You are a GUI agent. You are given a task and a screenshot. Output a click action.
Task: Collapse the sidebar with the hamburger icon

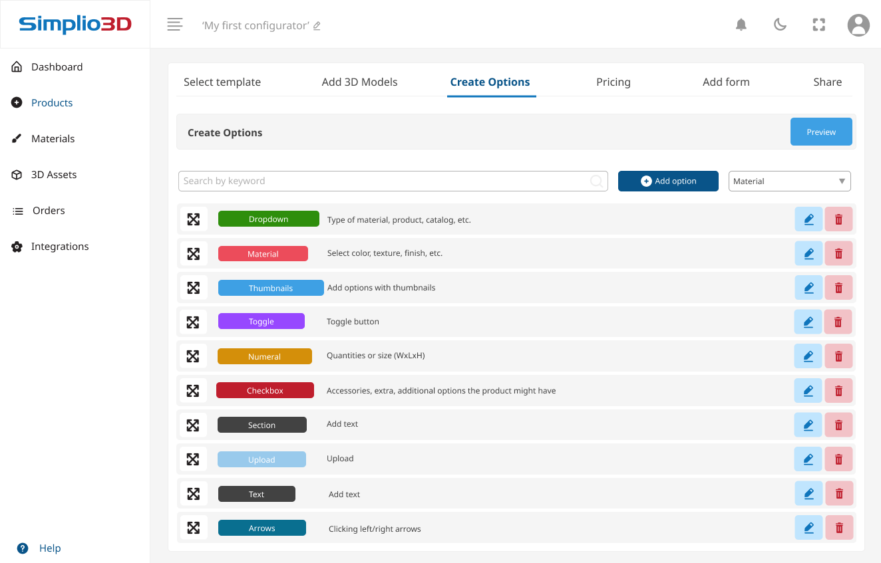[x=174, y=24]
